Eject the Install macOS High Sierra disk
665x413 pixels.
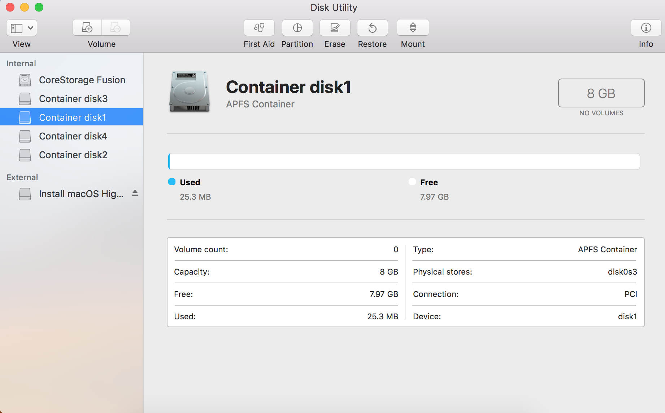135,194
